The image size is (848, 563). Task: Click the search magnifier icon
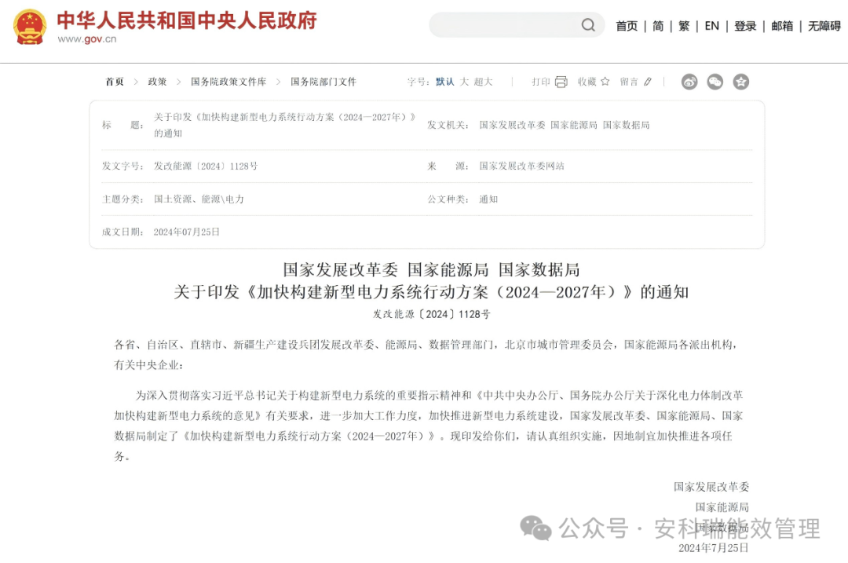[x=588, y=24]
